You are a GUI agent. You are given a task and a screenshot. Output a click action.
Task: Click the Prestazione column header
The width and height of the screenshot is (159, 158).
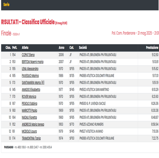click(152, 48)
